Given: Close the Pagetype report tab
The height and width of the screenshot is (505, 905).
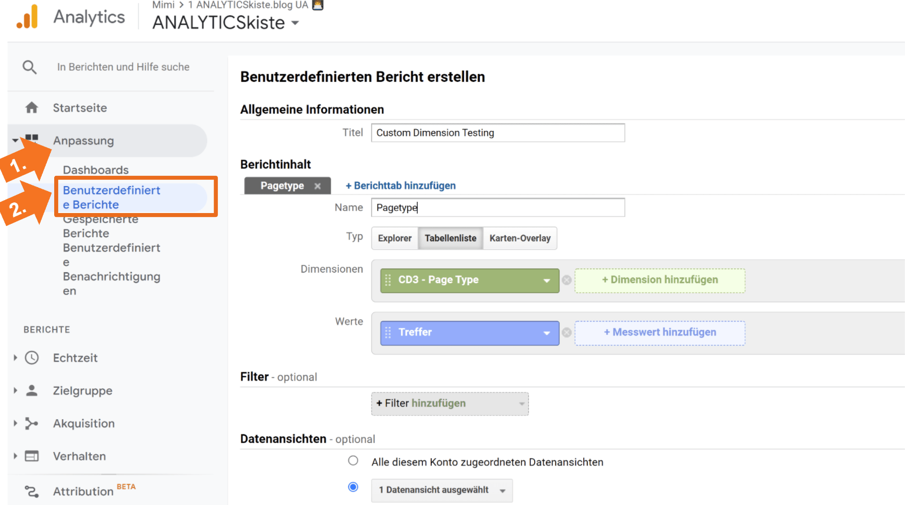Looking at the screenshot, I should point(317,186).
